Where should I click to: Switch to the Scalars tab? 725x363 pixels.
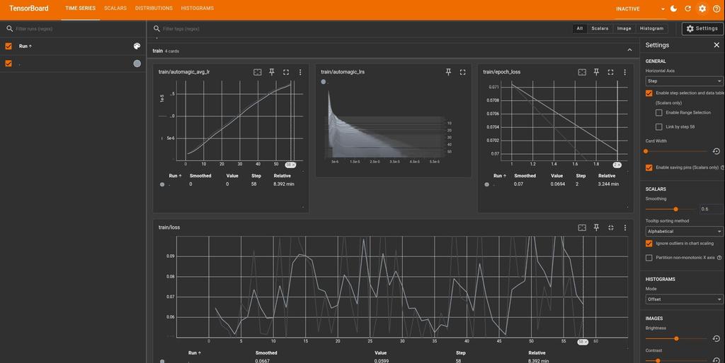tap(115, 8)
